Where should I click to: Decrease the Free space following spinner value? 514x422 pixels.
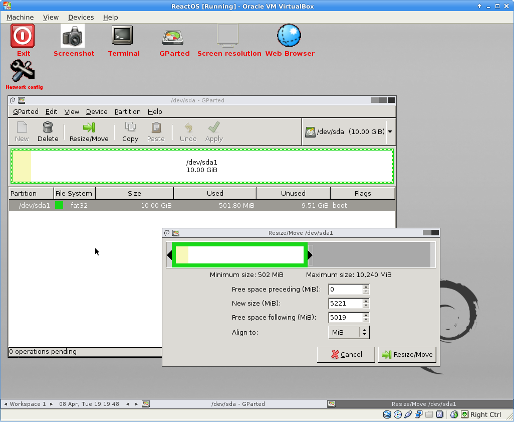[x=366, y=320]
